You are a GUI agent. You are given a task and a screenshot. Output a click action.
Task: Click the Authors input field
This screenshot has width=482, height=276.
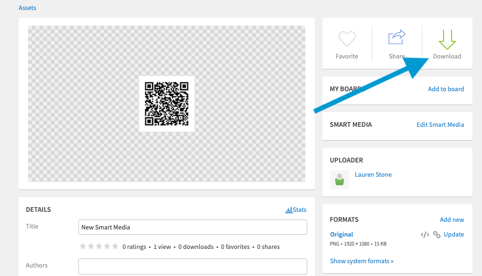(x=193, y=266)
